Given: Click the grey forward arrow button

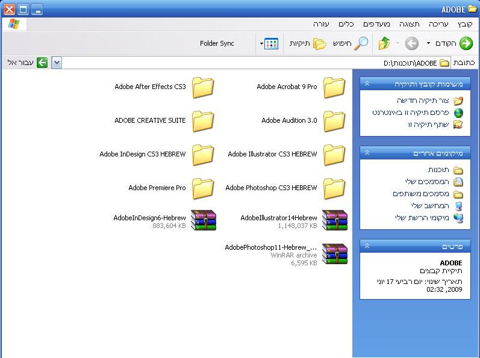Looking at the screenshot, I should coord(411,43).
